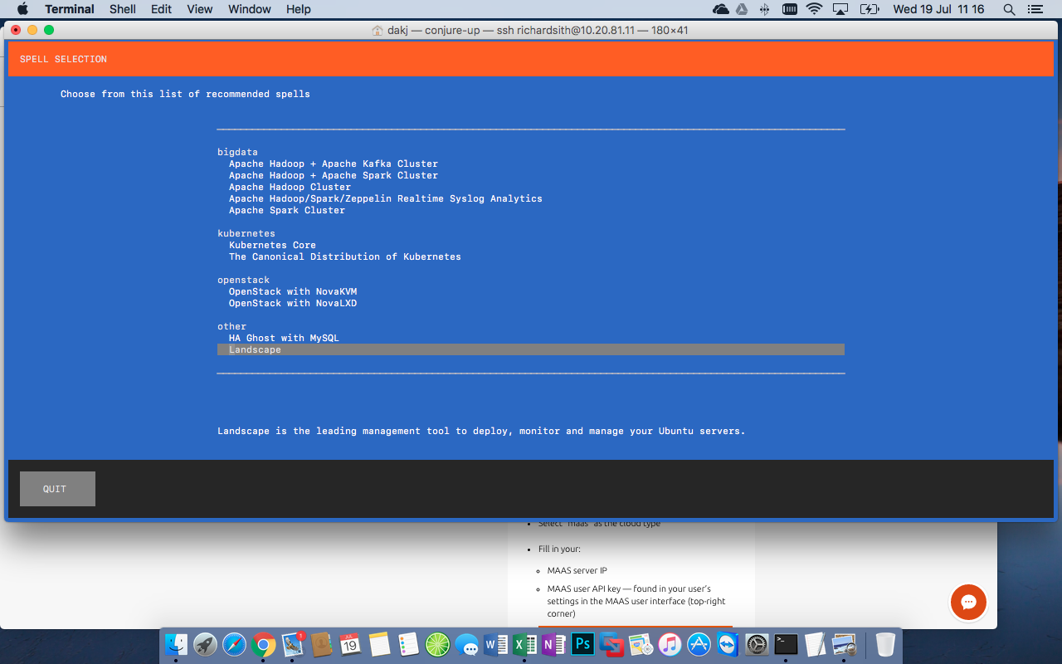Open the View menu
Viewport: 1062px width, 664px height.
point(200,9)
